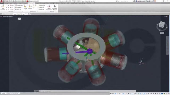
Task: Select the Radius dimensional constraint icon
Action: 33,5
